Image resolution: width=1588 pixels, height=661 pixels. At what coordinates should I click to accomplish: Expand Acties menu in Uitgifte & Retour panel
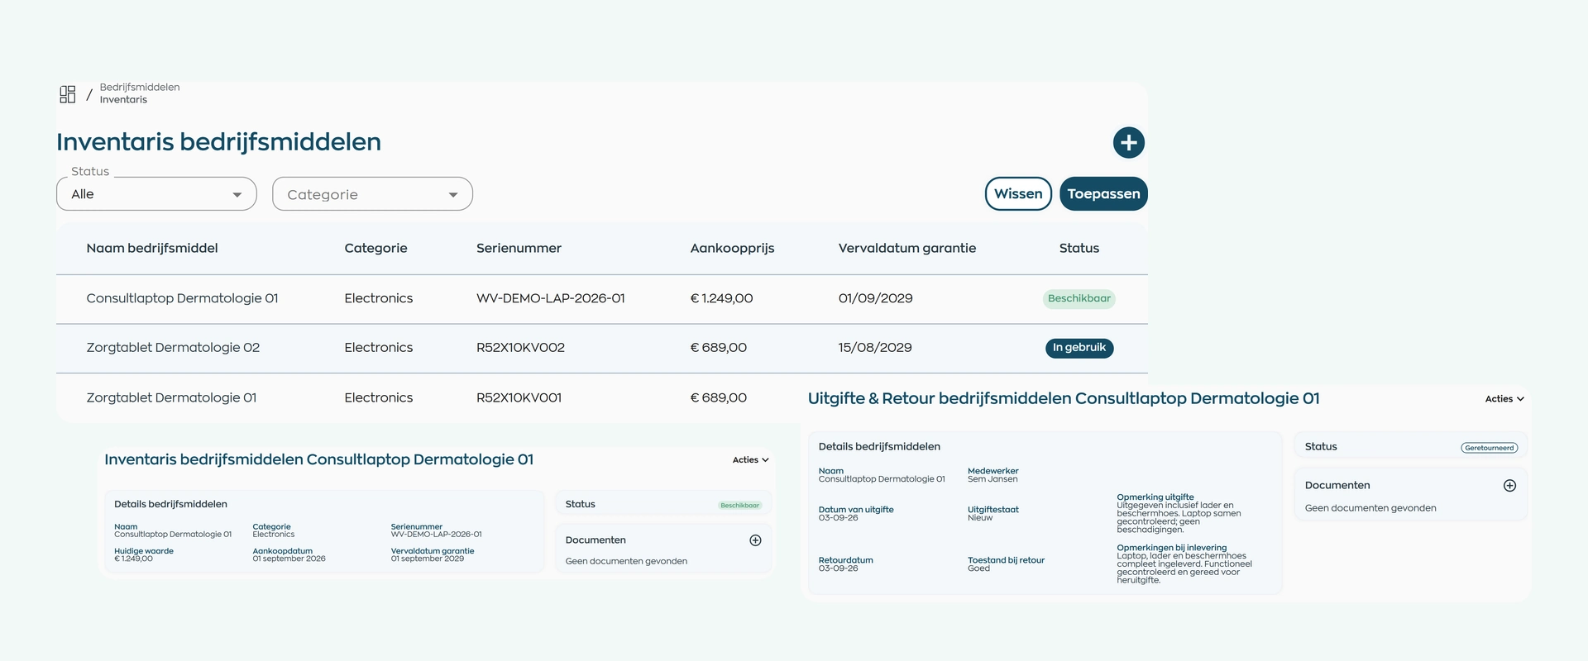point(1504,399)
